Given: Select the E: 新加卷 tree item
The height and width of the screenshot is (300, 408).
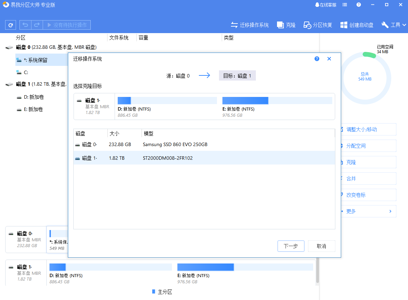Looking at the screenshot, I should click(33, 110).
